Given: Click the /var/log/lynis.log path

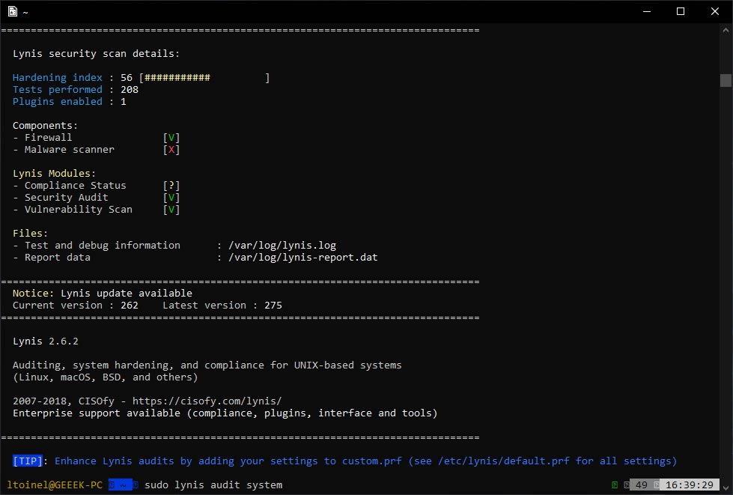Looking at the screenshot, I should (x=282, y=246).
